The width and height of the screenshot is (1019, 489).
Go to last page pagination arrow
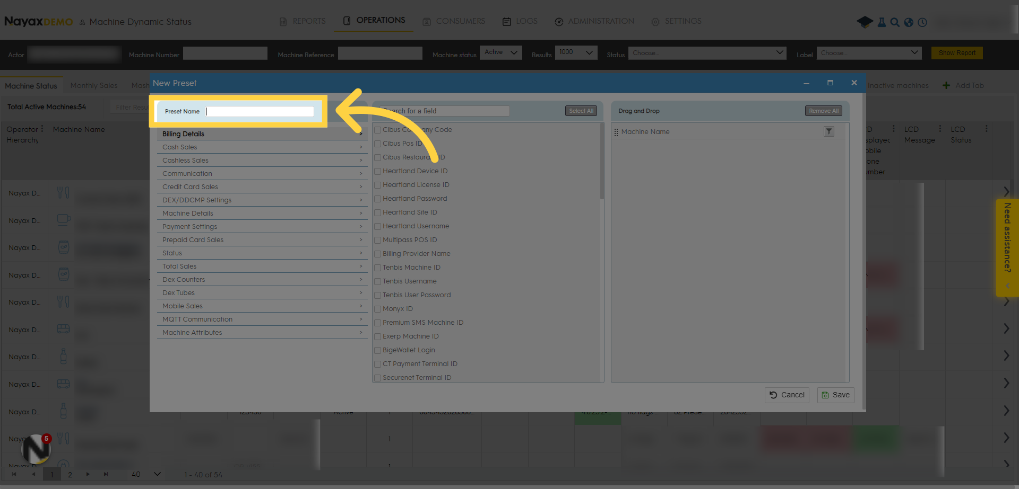pyautogui.click(x=106, y=474)
